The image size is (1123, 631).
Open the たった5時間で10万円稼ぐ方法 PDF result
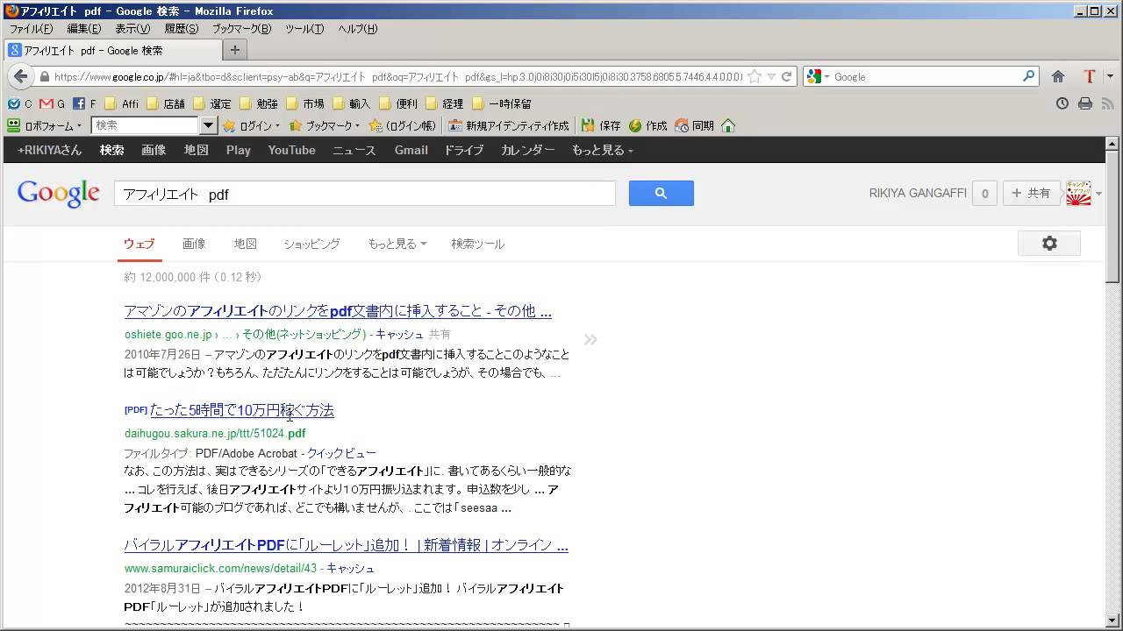242,410
